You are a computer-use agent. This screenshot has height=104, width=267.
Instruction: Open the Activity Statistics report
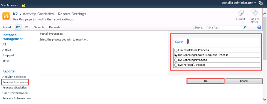pos(14,77)
